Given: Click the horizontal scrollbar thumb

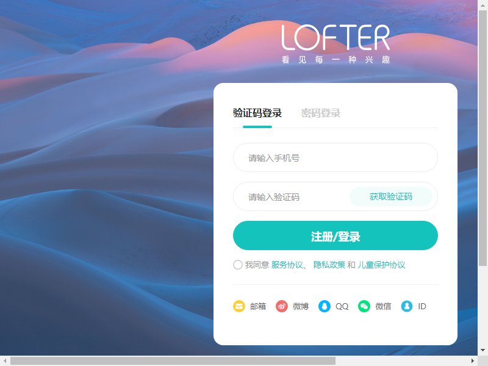Looking at the screenshot, I should coord(173,361).
